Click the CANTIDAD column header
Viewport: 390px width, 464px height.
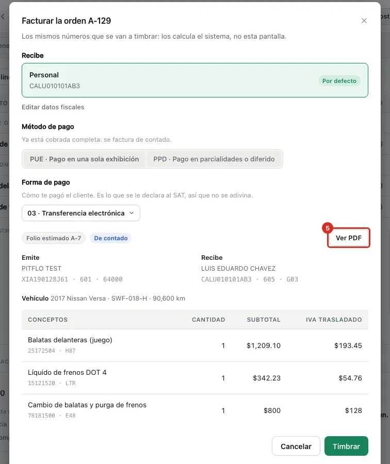tap(208, 320)
